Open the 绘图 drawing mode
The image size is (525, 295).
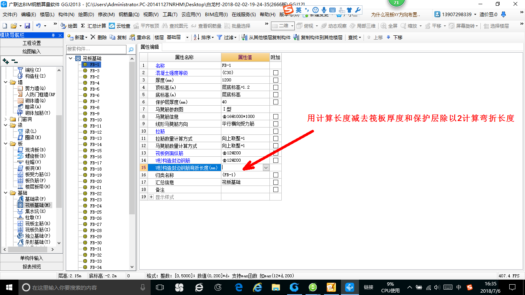(69, 26)
